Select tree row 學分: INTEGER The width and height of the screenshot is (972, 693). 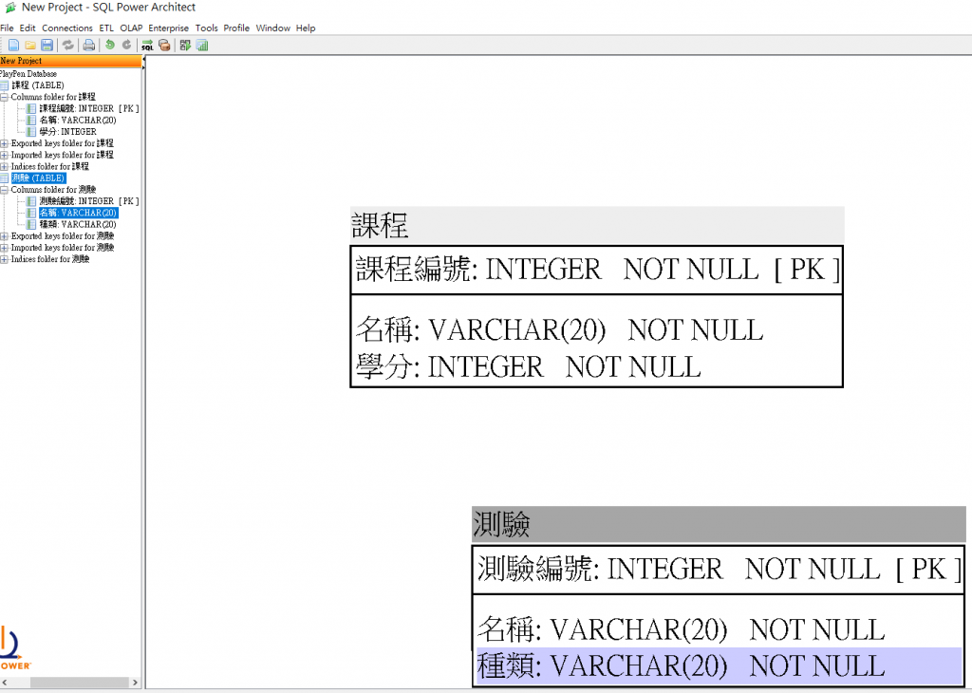pyautogui.click(x=68, y=131)
